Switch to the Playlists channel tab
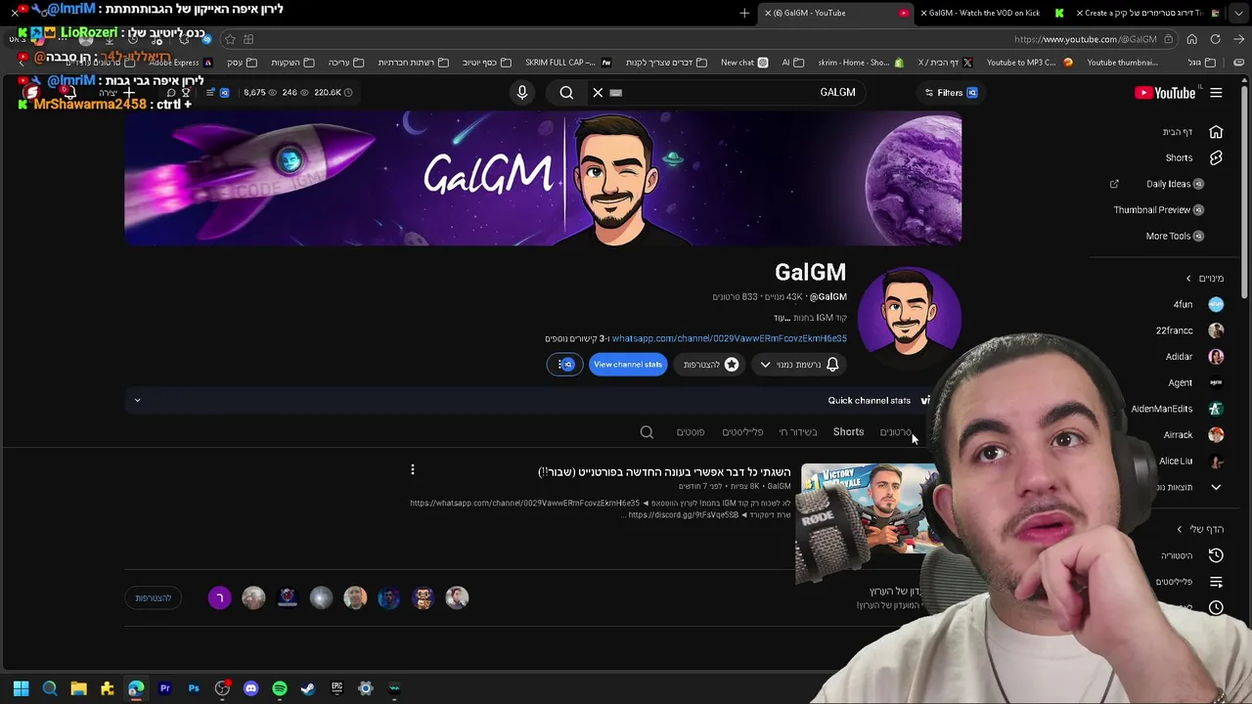This screenshot has width=1252, height=704. click(742, 432)
